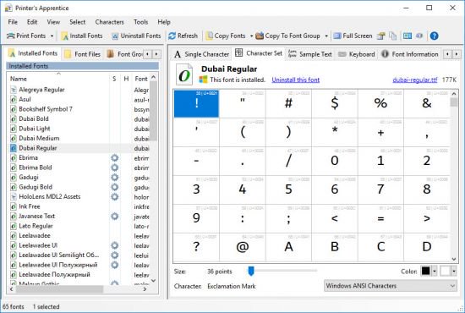Switch to the Single Character tab
This screenshot has height=313, width=465.
(x=202, y=54)
